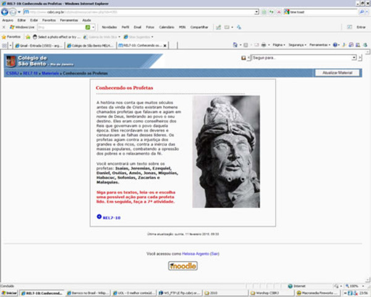Screen dimensions: 371x297
Task: Open the Favoritos menu
Action: coord(49,20)
